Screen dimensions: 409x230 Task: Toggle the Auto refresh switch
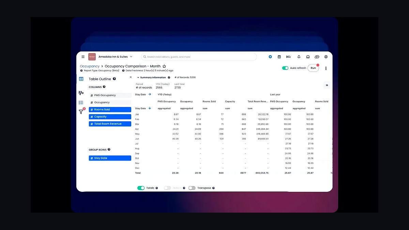click(285, 68)
